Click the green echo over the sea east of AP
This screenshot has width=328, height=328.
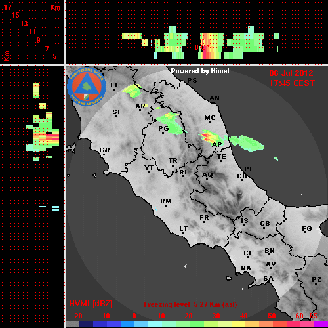pyautogui.click(x=247, y=143)
